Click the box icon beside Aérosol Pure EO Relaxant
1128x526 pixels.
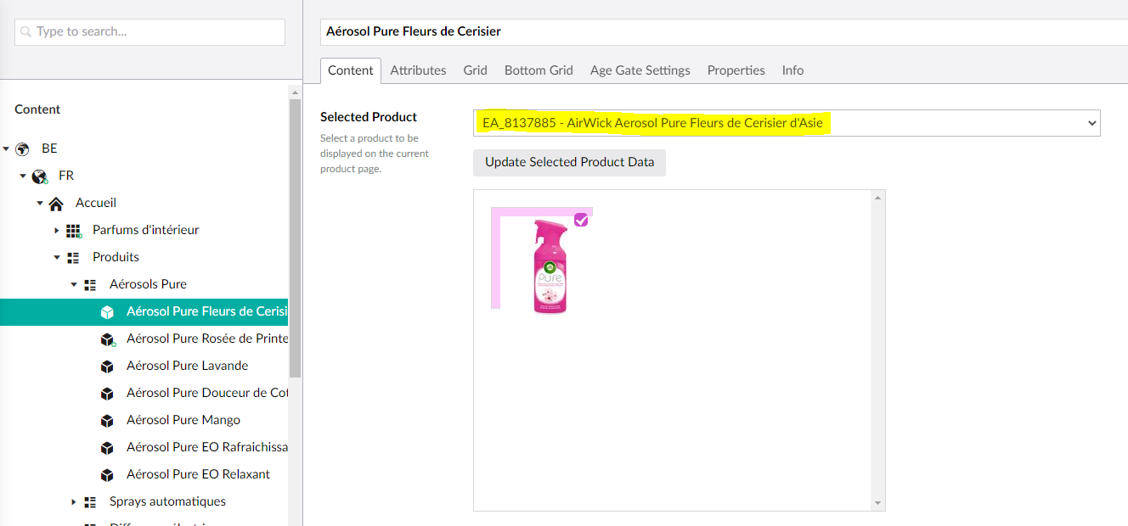[107, 474]
